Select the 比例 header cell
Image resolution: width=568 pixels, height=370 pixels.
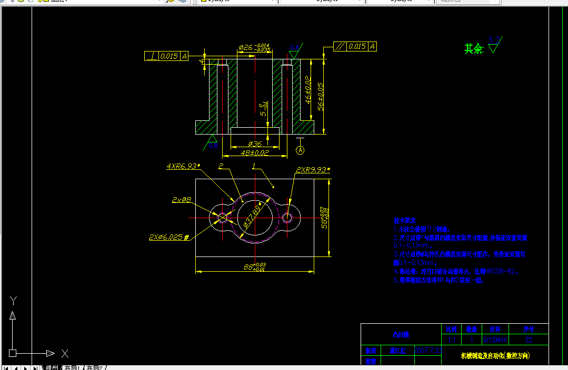point(451,329)
